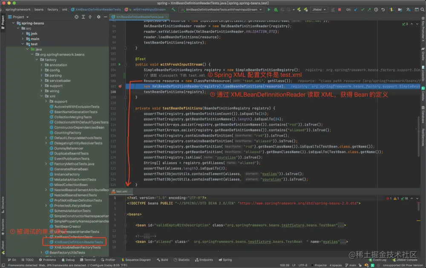
Task: Click LF line separator in status bar
Action: pyautogui.click(x=294, y=265)
